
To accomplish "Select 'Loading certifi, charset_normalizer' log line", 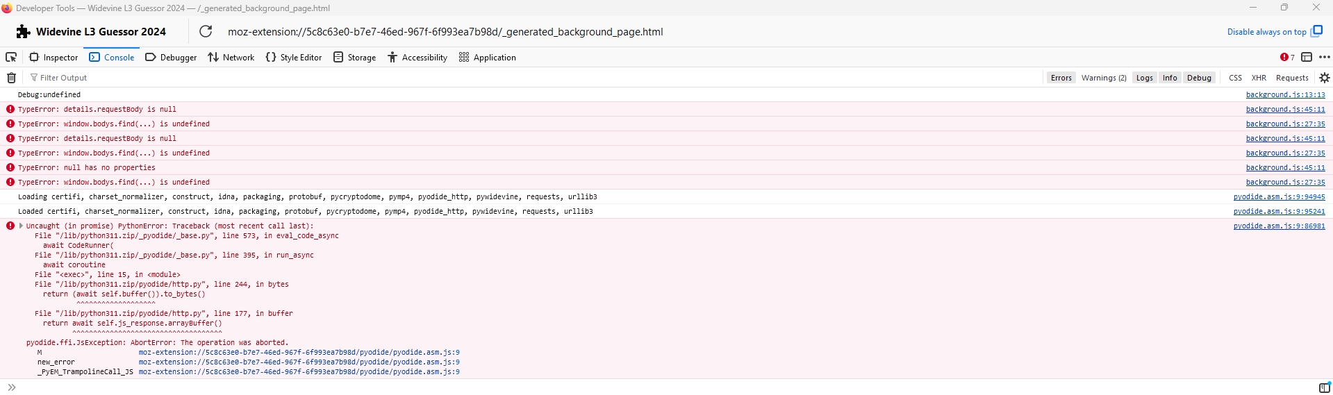I will tap(307, 196).
